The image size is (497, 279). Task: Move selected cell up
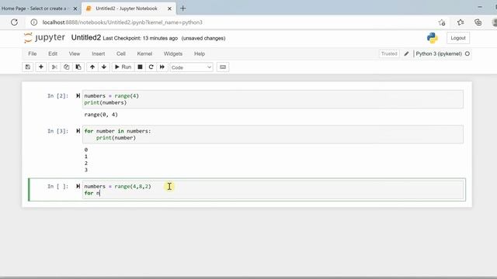(92, 67)
